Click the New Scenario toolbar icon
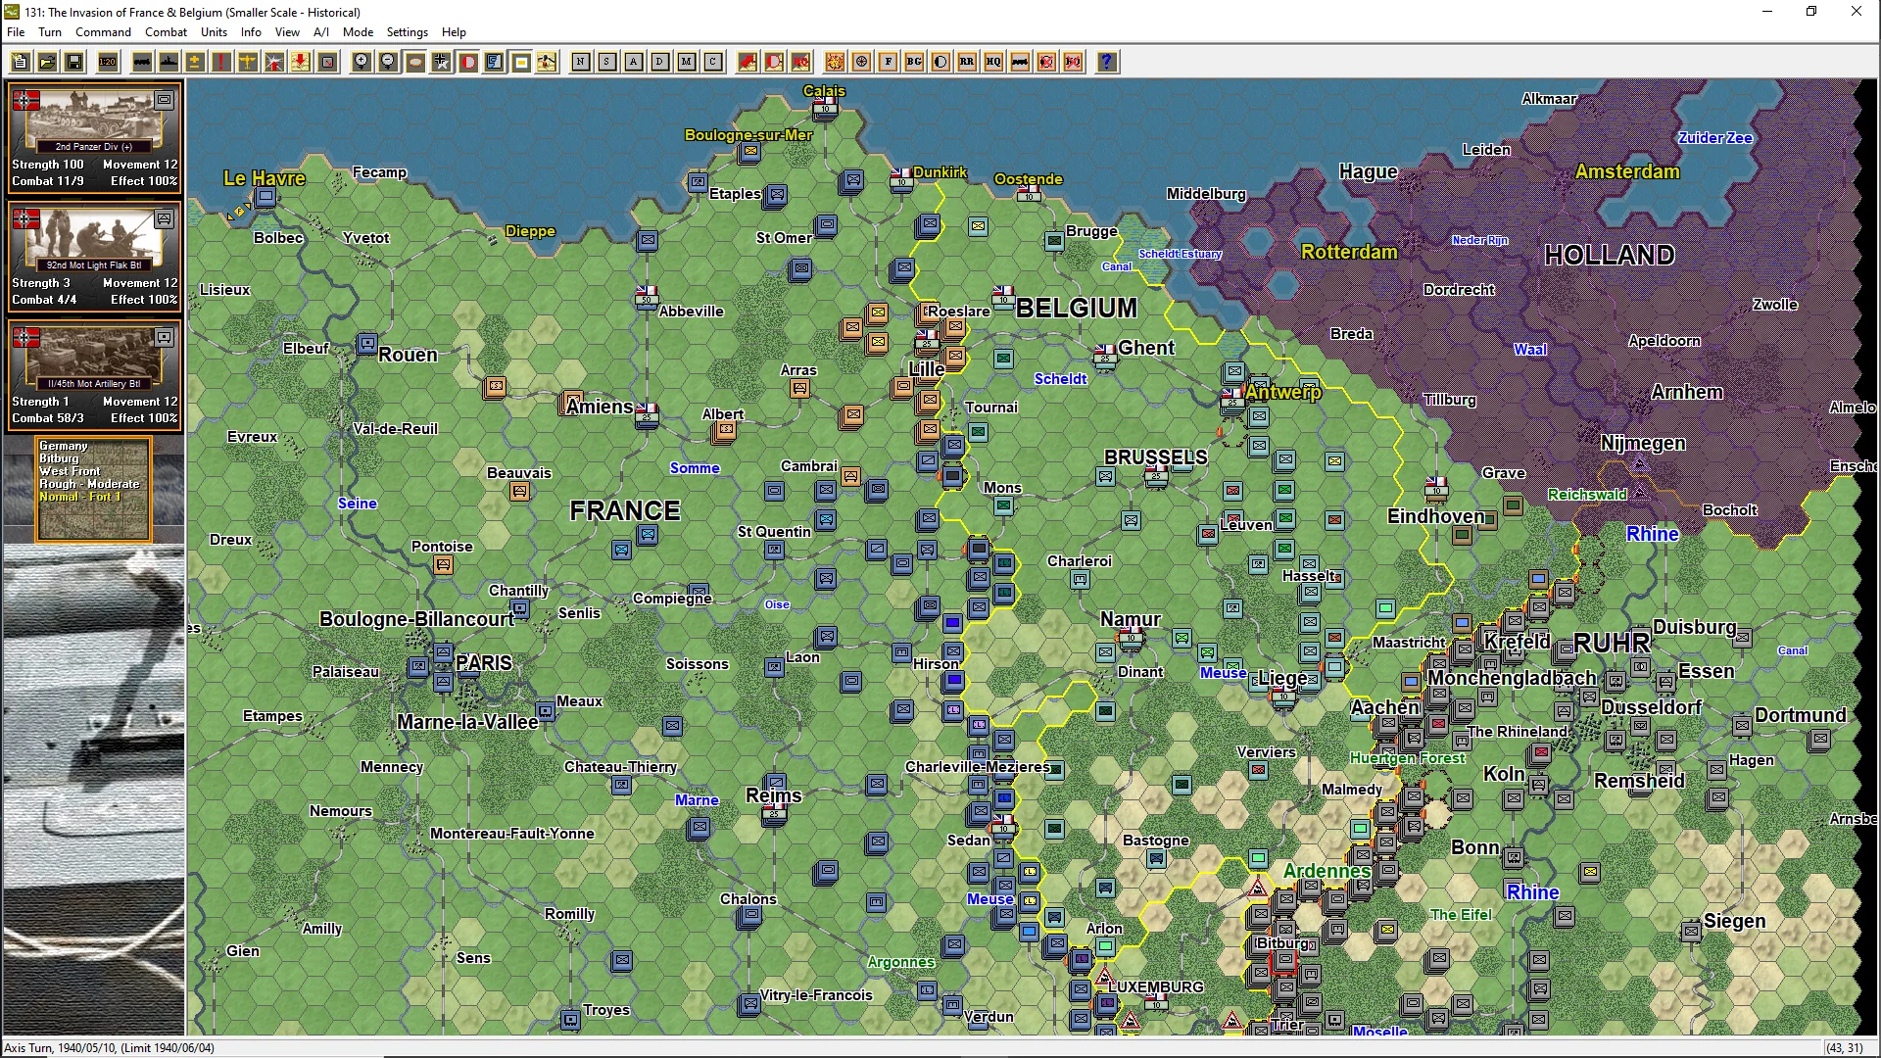1881x1058 pixels. click(21, 62)
